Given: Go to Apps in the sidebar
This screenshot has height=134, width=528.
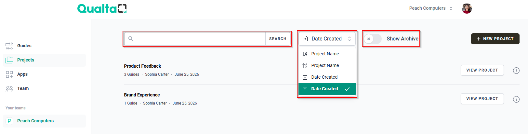Looking at the screenshot, I should [x=45, y=74].
